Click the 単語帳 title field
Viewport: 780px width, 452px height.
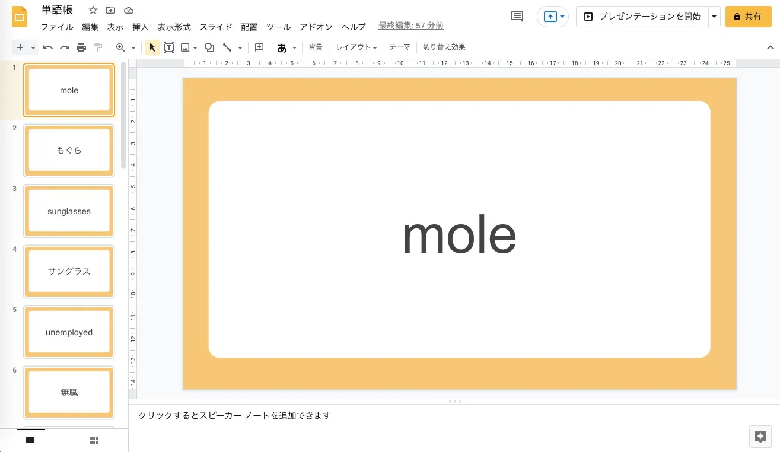(x=57, y=10)
